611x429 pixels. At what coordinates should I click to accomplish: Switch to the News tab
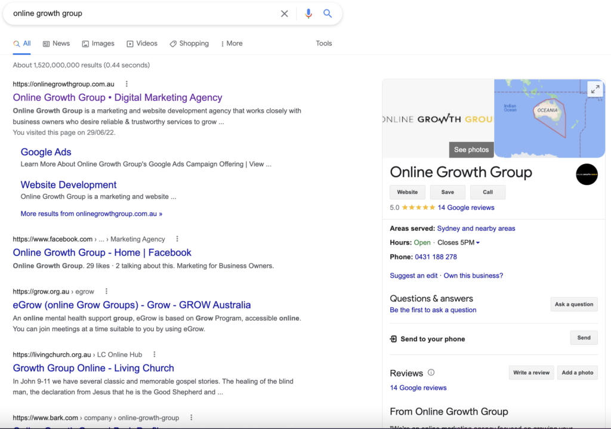click(x=57, y=44)
